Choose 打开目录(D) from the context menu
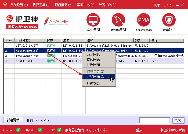Screen dimensions: 188x134 click(x=99, y=72)
